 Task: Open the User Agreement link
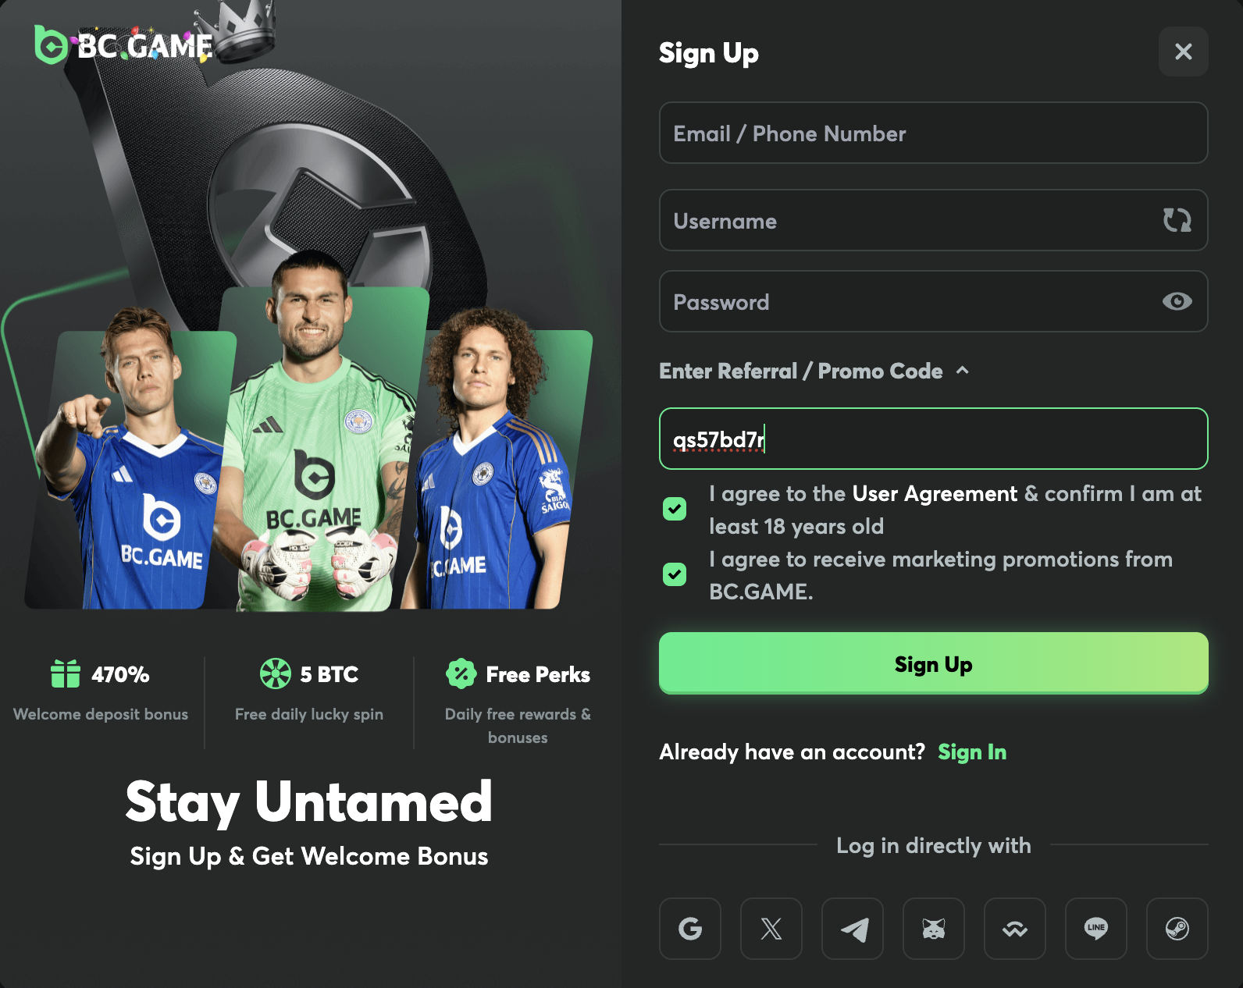pyautogui.click(x=935, y=493)
